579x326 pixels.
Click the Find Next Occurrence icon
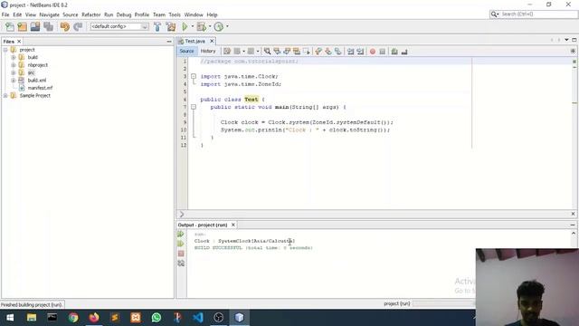click(287, 52)
